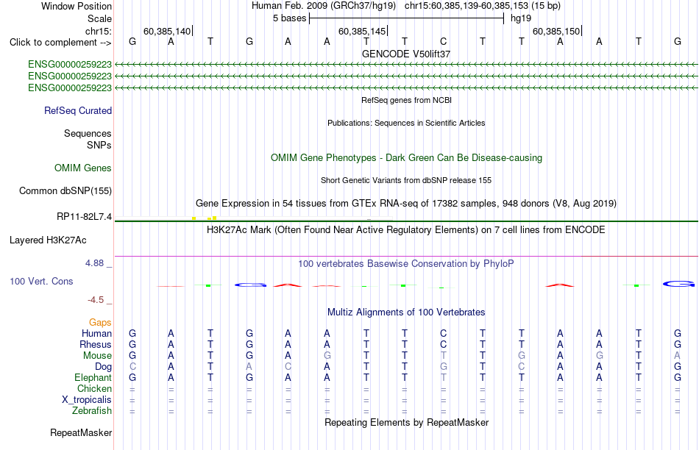Screen dimensions: 699x450
Task: Click the Rhesus species label
Action: [x=96, y=344]
